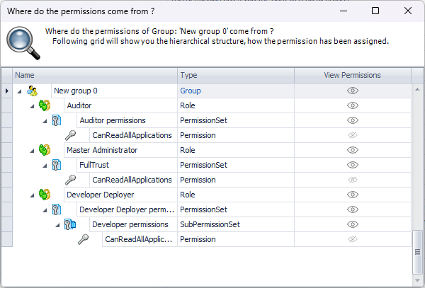Toggle view permissions eye for FullTrust
Viewport: 425px width, 288px height.
[352, 165]
